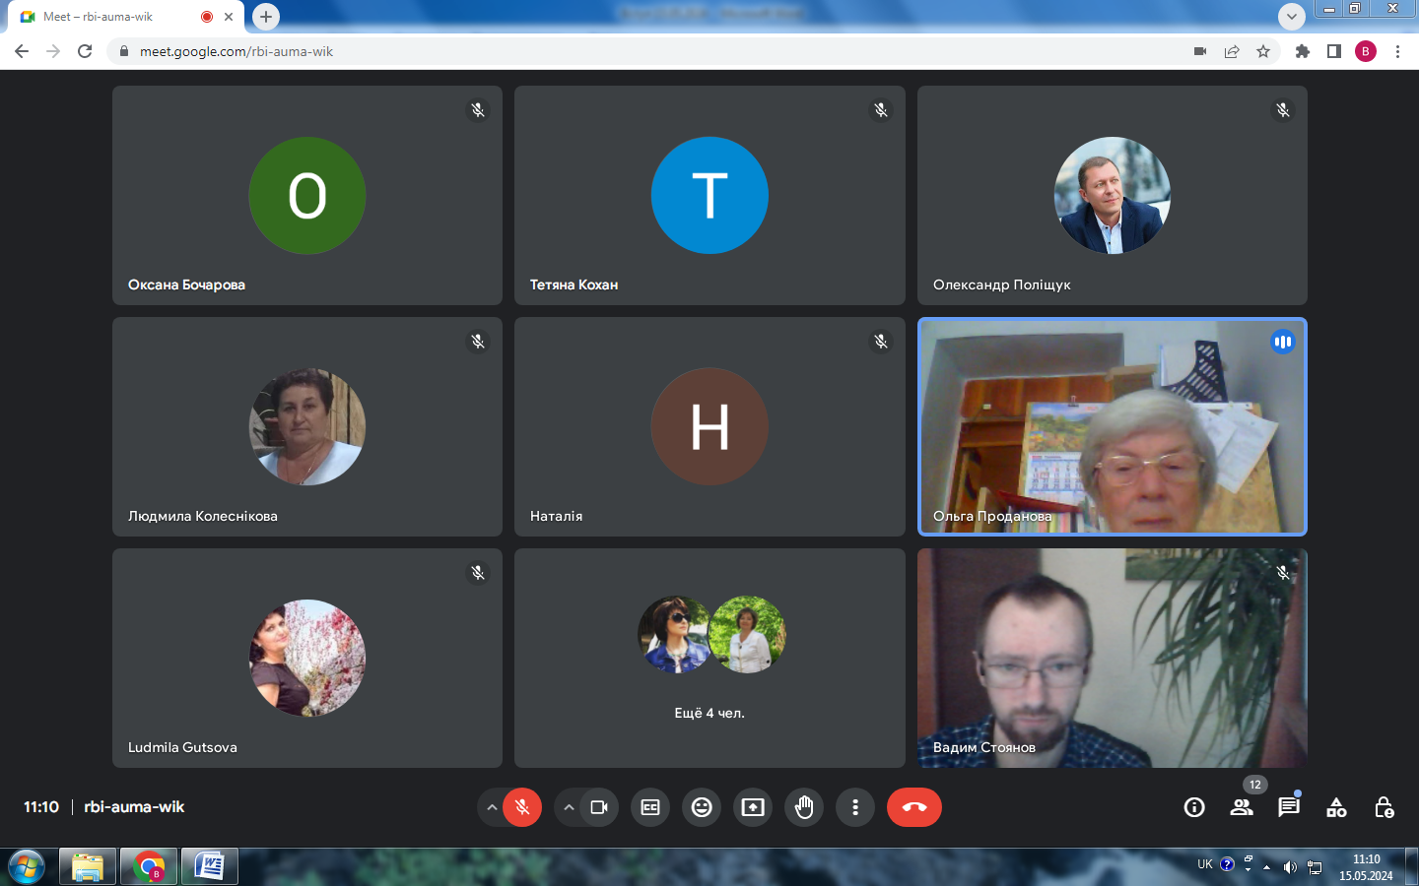Toggle the camera on or off
Image resolution: width=1419 pixels, height=886 pixels.
coord(599,807)
